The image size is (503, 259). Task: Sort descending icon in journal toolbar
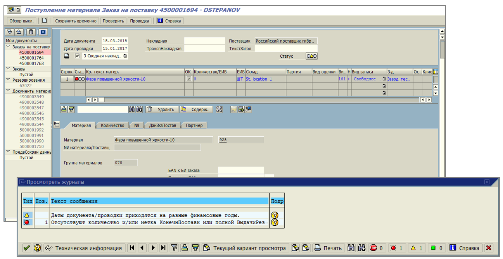tap(195, 248)
